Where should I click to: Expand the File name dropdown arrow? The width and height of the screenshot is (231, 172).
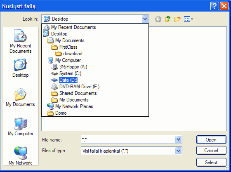point(178,139)
